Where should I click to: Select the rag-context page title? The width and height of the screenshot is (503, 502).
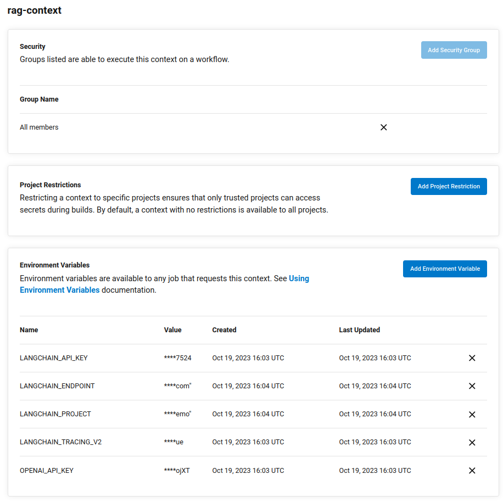pyautogui.click(x=35, y=10)
